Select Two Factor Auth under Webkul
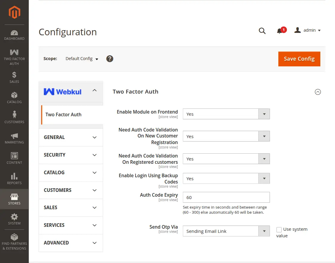 (63, 114)
